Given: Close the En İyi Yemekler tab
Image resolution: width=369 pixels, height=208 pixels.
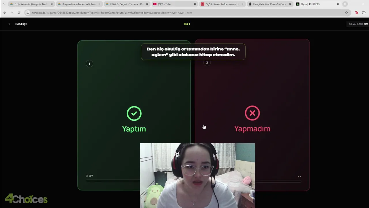Looking at the screenshot, I should coord(52,4).
